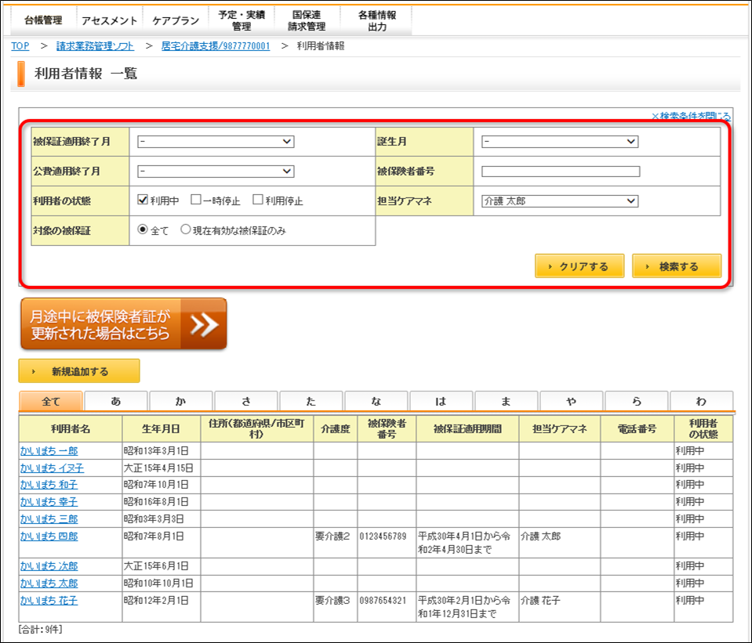Select the や kana tab

pyautogui.click(x=571, y=401)
